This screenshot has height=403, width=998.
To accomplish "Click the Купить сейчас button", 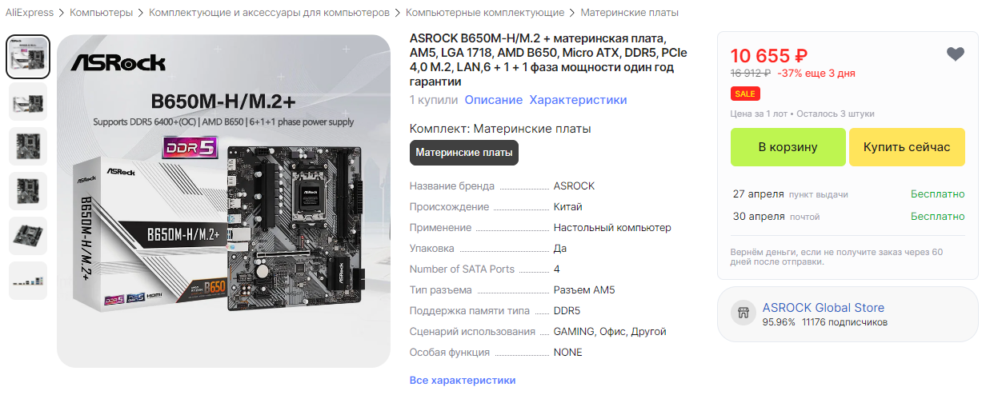I will click(907, 147).
